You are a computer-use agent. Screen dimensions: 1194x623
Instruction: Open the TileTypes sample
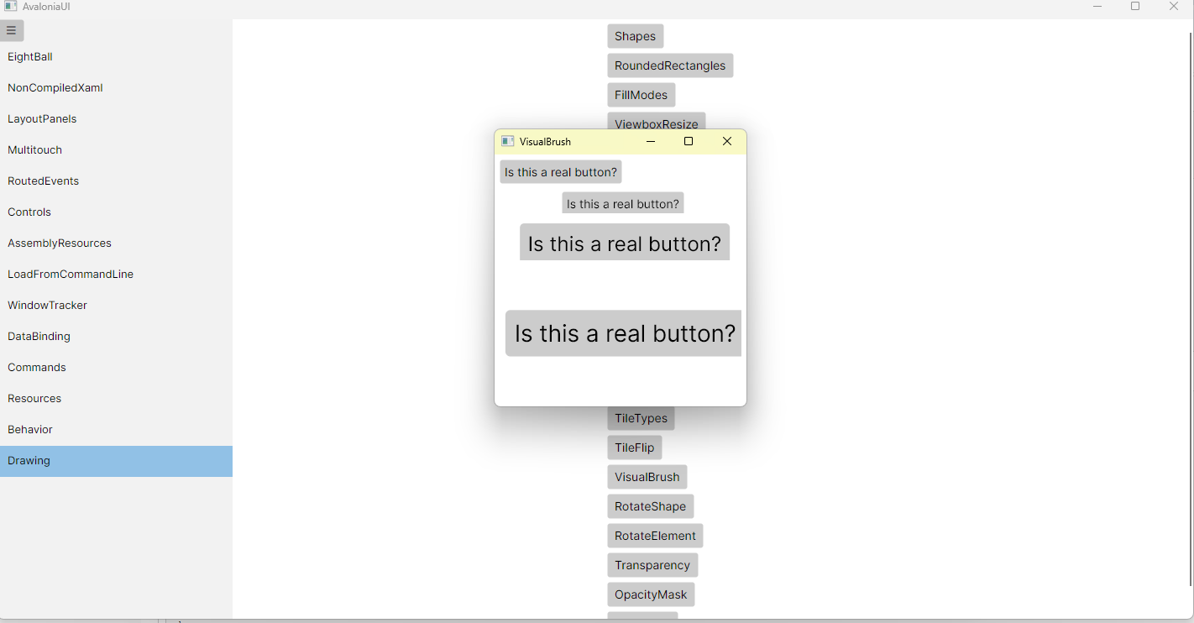[642, 418]
